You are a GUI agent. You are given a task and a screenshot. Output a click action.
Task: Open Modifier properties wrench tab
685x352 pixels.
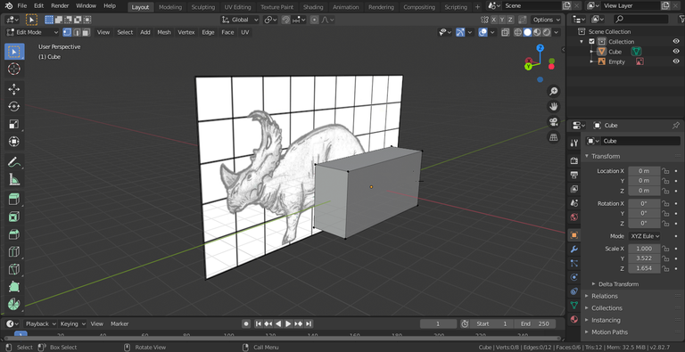[x=574, y=250]
